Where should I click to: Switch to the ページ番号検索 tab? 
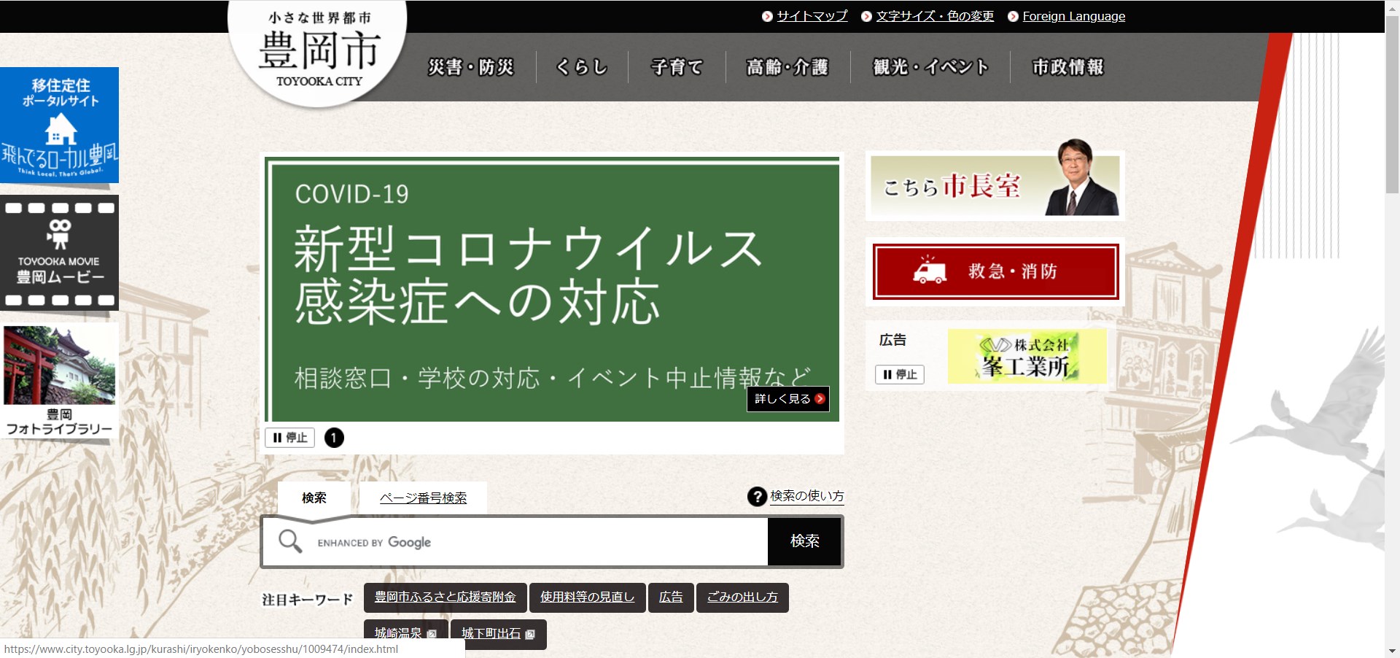423,498
